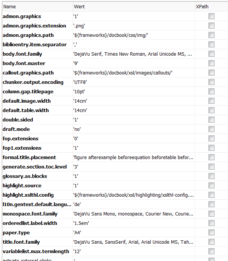The image size is (228, 261).
Task: Select the highlight.xslthl.config parameter name
Action: (28, 195)
